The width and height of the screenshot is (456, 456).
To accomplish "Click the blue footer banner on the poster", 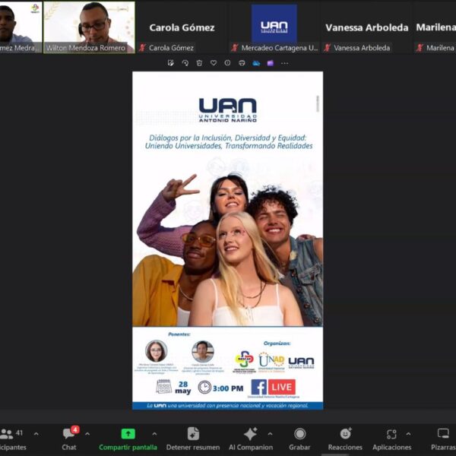I will 227,406.
